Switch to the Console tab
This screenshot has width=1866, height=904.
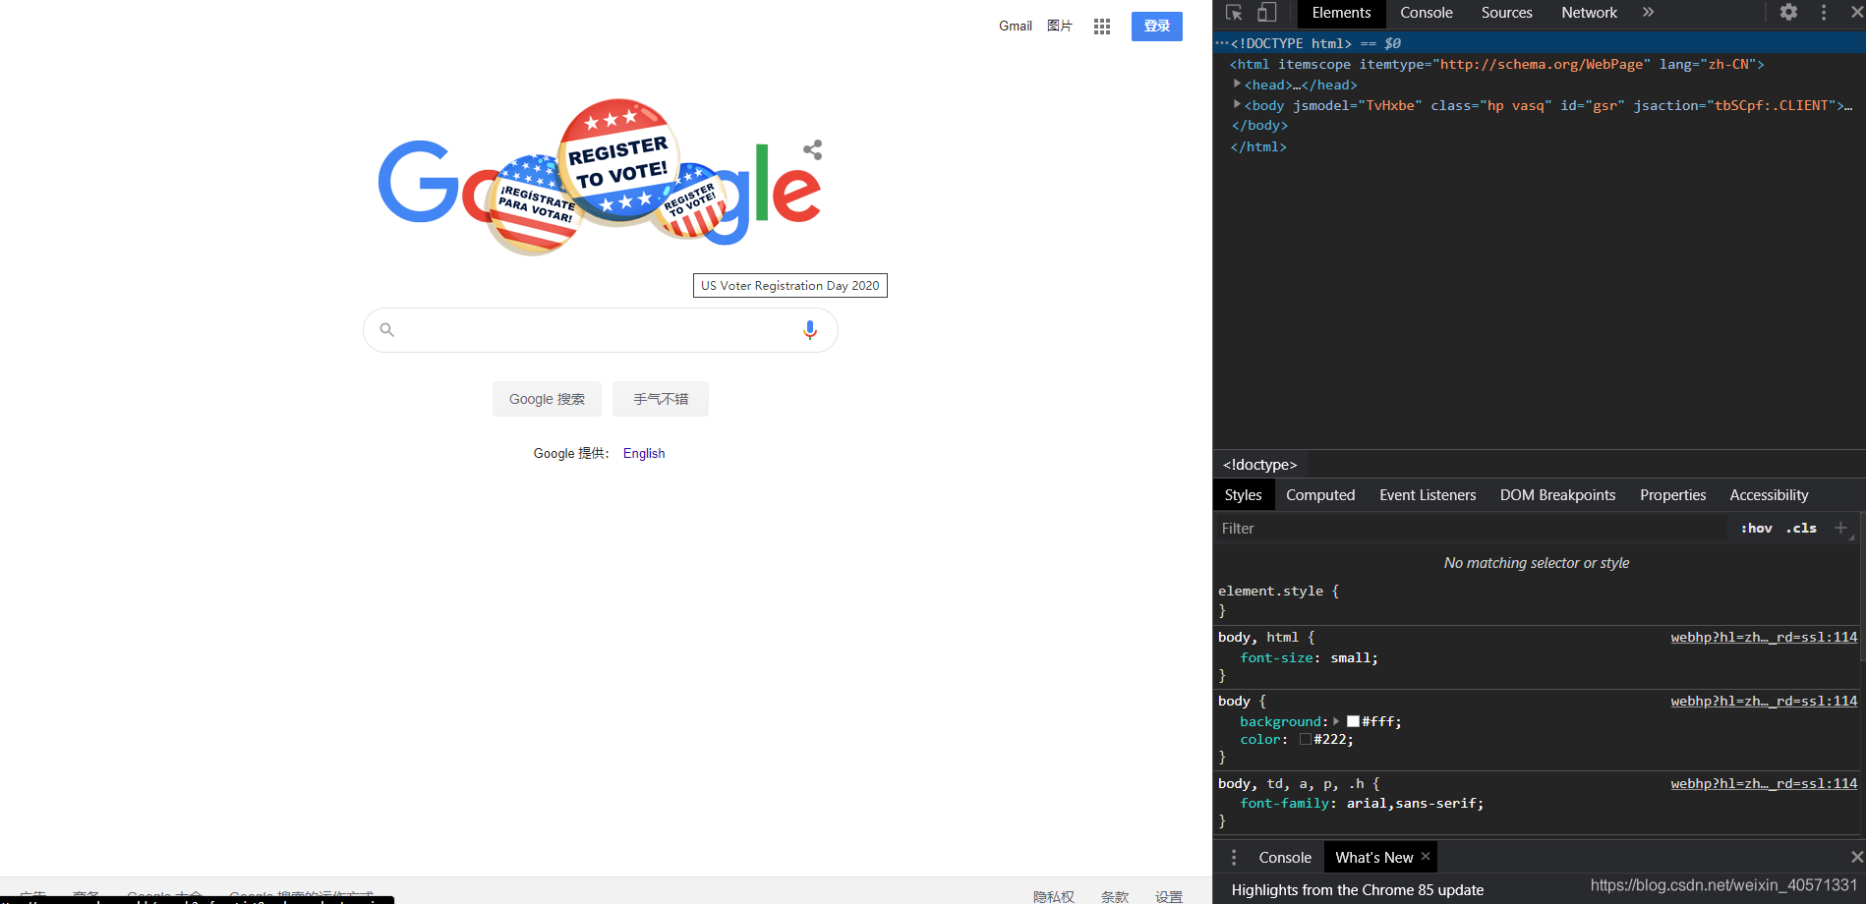point(1426,13)
